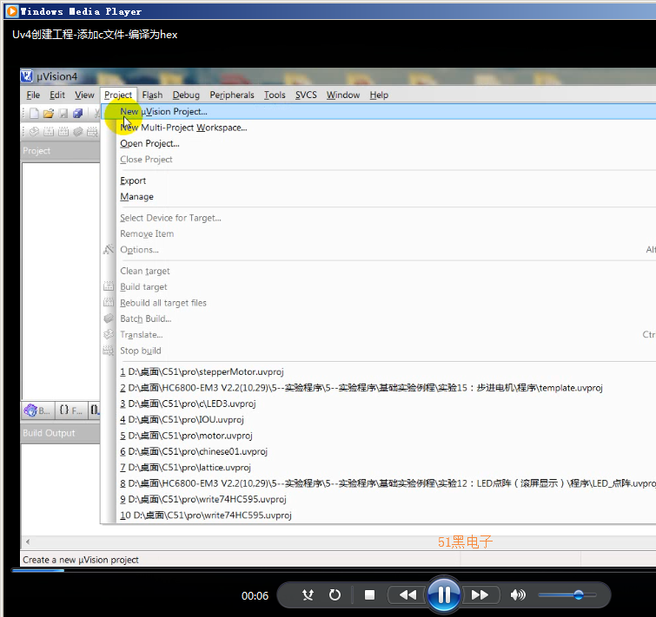Open the Window menu
The height and width of the screenshot is (617, 656).
(x=343, y=95)
